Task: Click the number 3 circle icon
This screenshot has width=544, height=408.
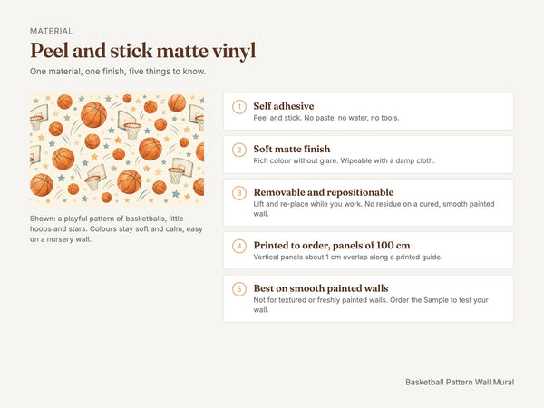Action: 239,193
